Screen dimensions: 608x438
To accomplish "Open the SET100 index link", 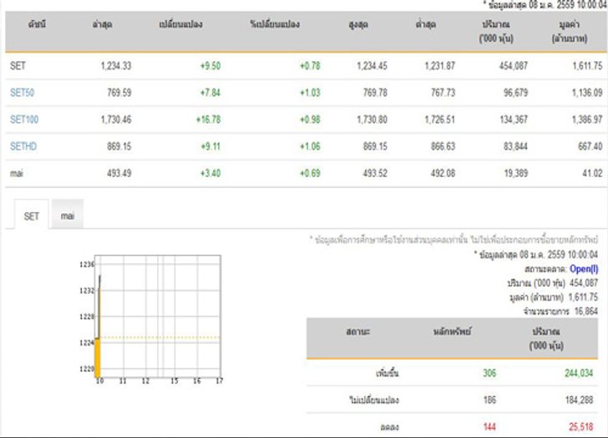I will point(24,120).
